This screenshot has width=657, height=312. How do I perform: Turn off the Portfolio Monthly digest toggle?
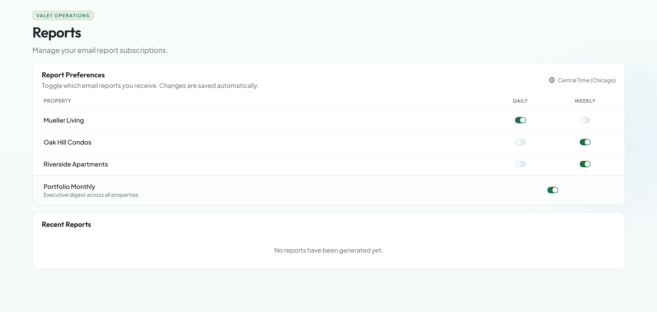tap(552, 190)
